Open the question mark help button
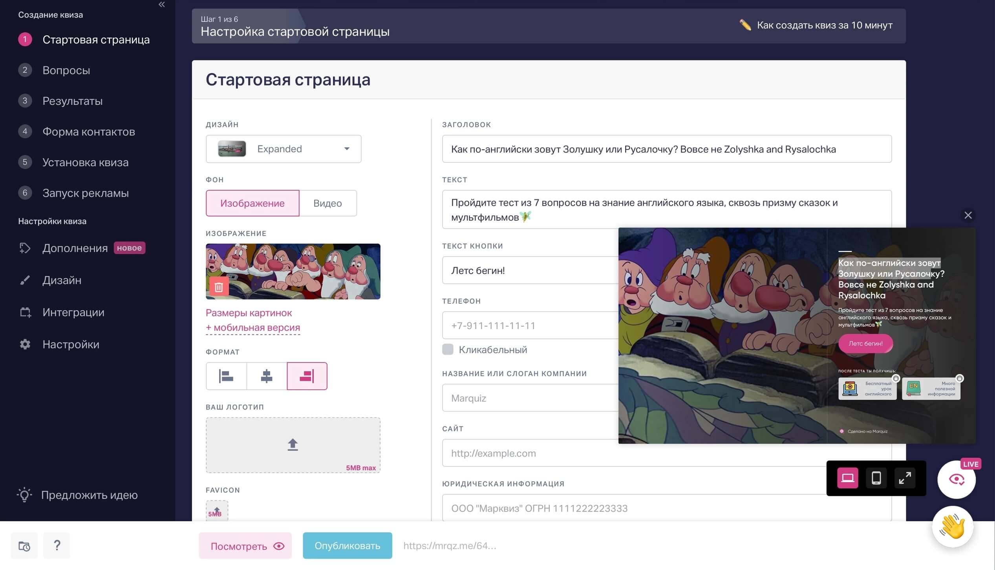 click(57, 546)
